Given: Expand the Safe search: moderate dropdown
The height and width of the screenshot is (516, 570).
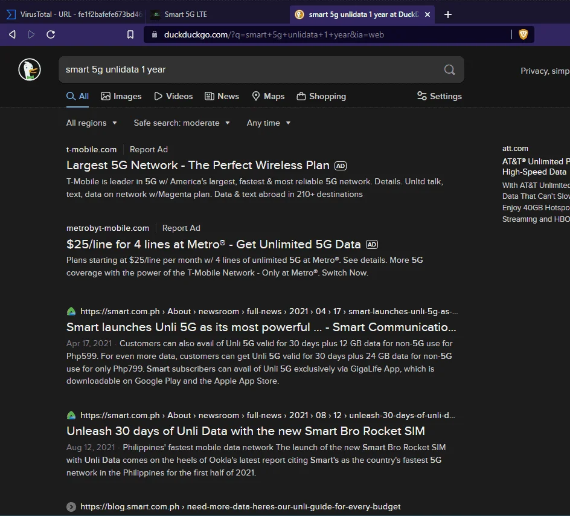Looking at the screenshot, I should [182, 123].
